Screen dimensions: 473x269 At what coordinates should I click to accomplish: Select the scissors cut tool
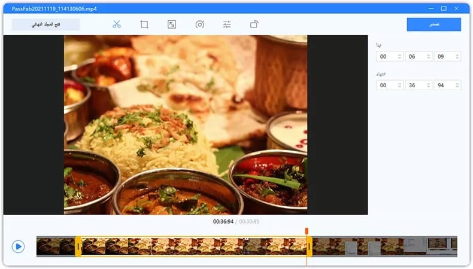(116, 25)
